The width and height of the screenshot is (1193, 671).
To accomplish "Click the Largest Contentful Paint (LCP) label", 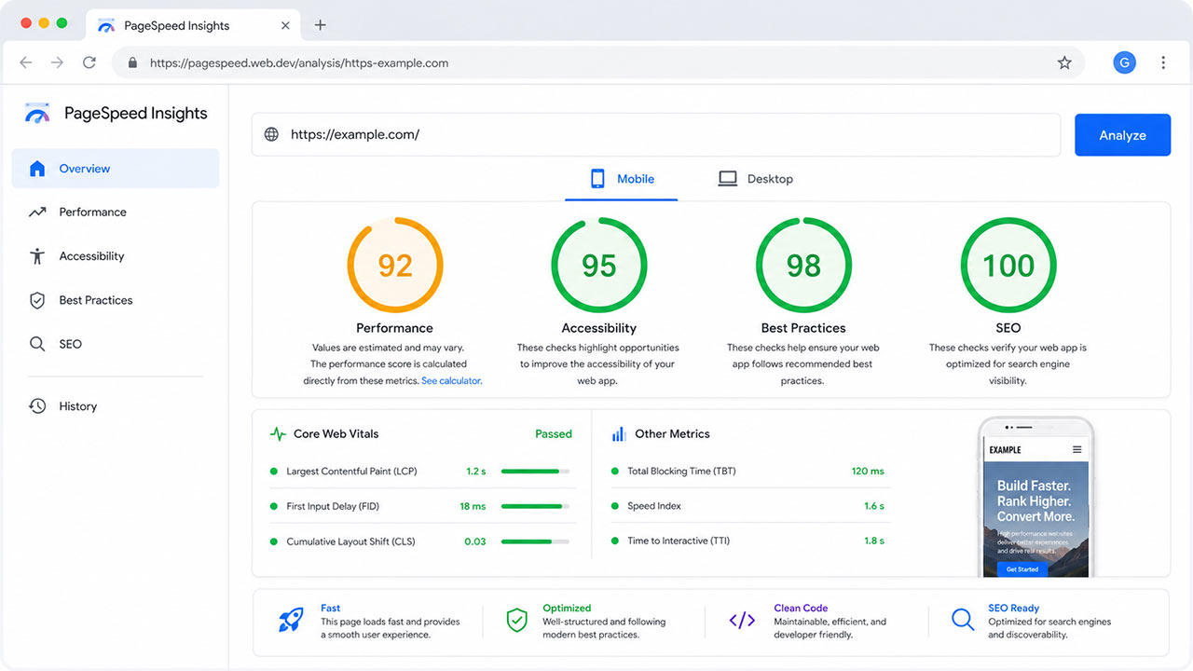I will coord(351,472).
